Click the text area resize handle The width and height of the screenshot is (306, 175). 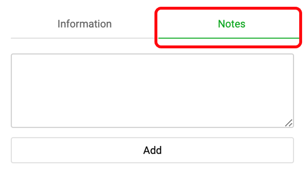[x=289, y=123]
